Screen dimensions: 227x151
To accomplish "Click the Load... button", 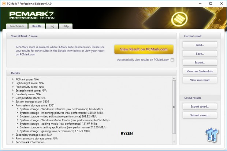I will 200,45.
